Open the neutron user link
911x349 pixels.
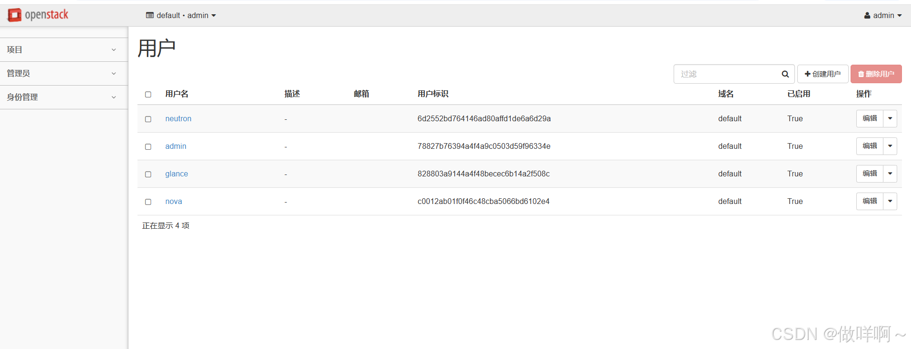click(x=178, y=118)
